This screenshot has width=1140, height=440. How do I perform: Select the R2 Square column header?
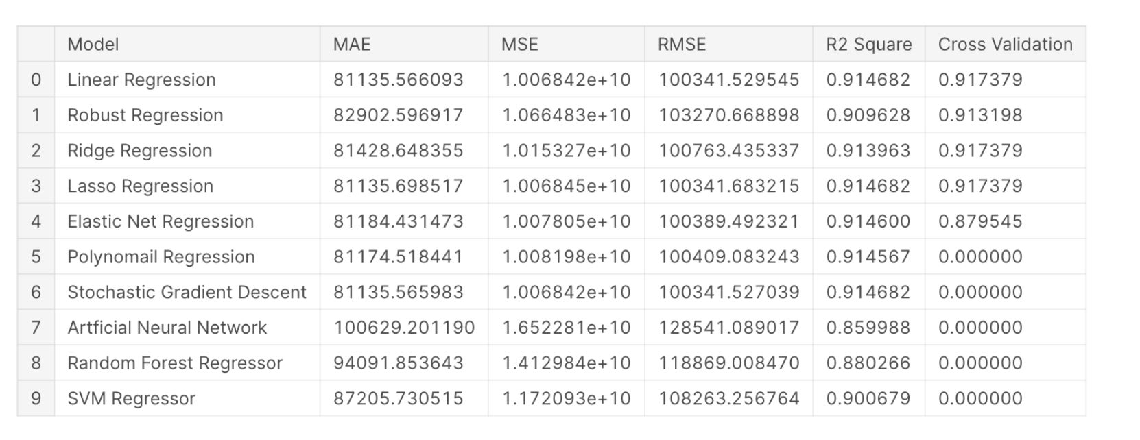click(868, 45)
